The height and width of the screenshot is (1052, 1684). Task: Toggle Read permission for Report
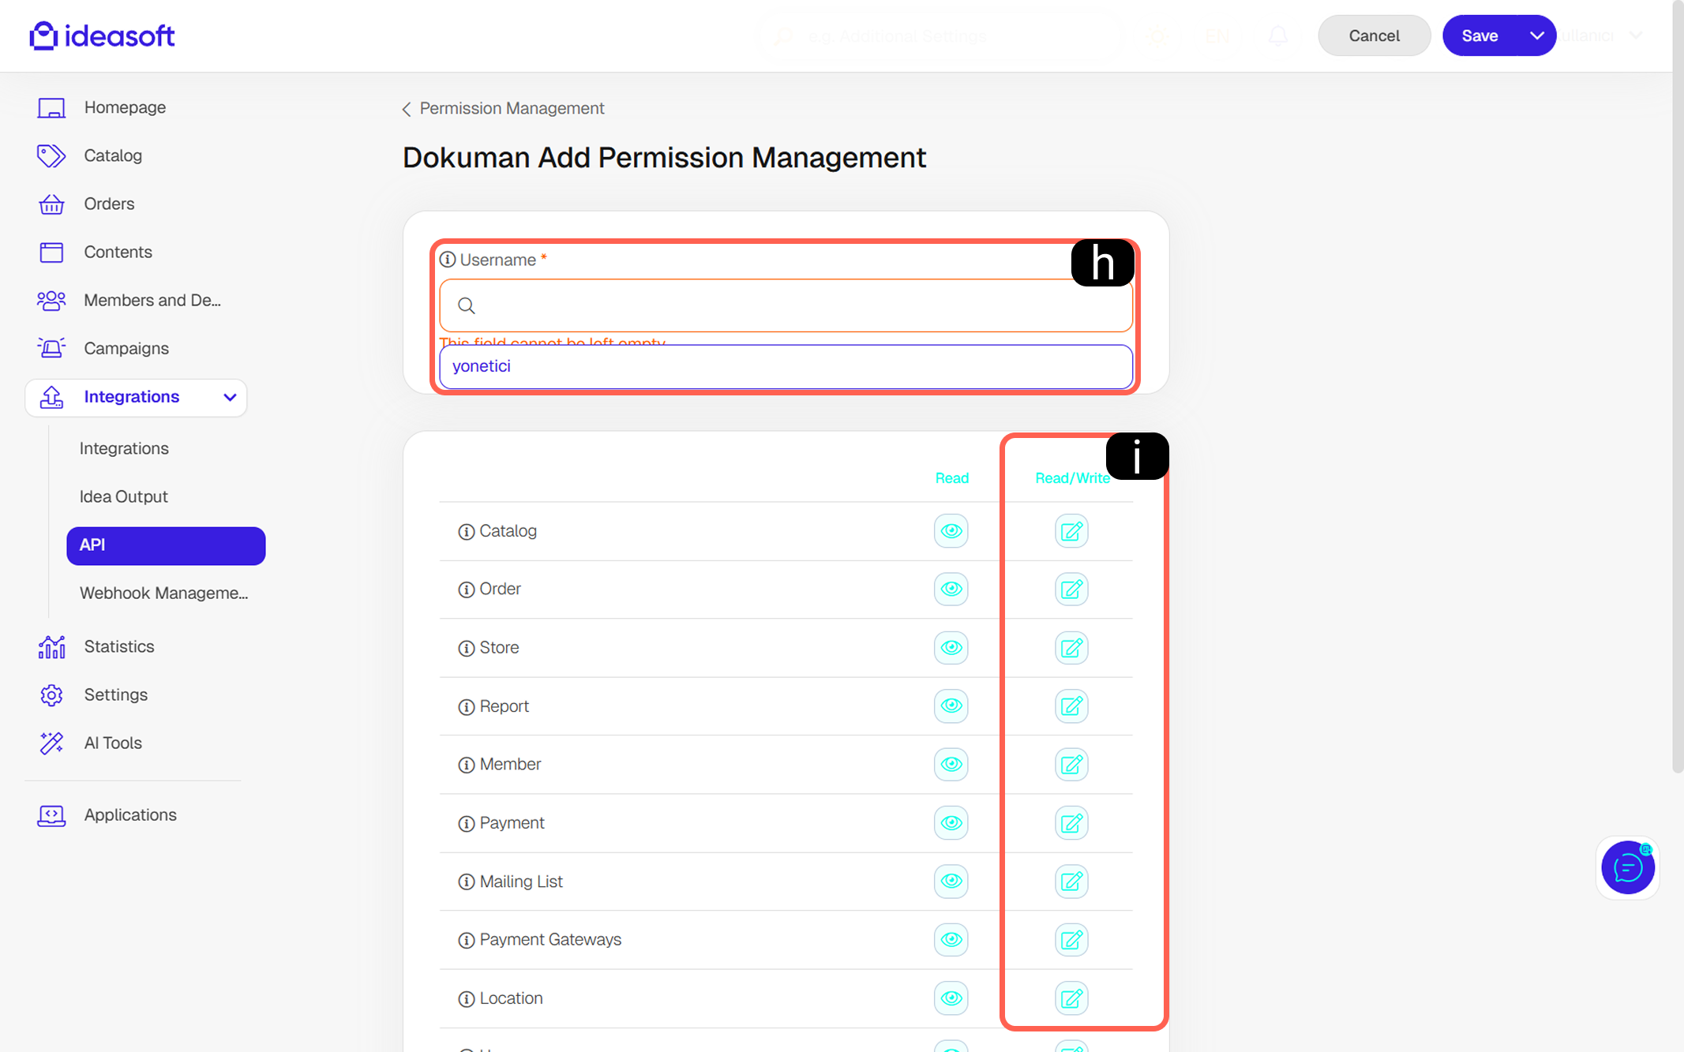click(x=951, y=706)
